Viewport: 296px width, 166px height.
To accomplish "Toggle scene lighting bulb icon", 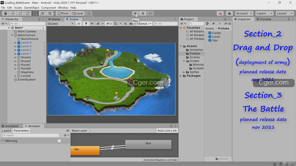I will pyautogui.click(x=86, y=24).
